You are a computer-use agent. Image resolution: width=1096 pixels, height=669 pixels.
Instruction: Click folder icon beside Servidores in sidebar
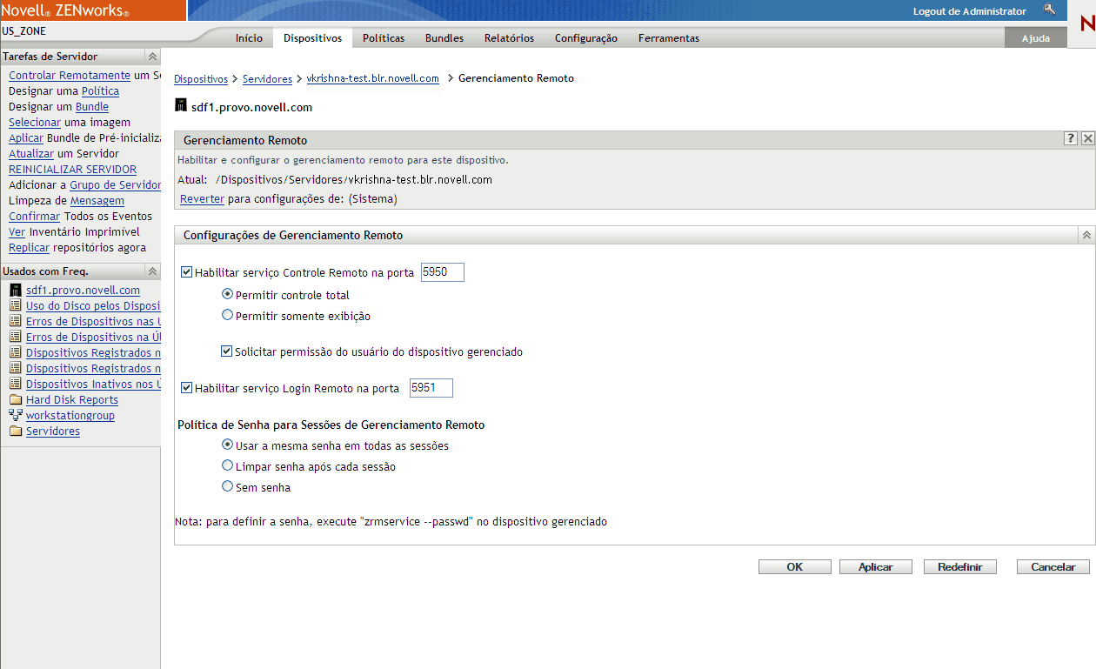pos(15,431)
